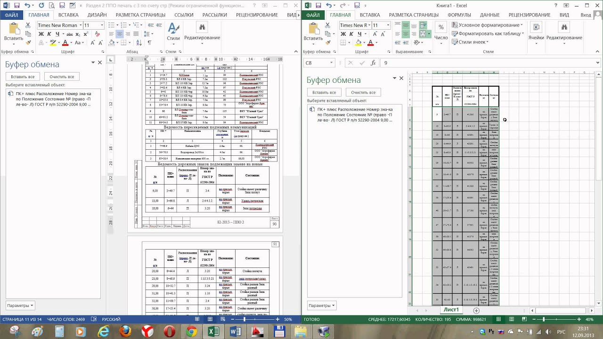Expand the Параметры dropdown in Excel's clipboard pane
Screen dimensions: 603x339
[322, 306]
